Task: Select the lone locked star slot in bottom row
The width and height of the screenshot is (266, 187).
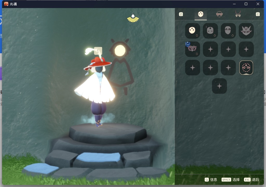Action: click(x=219, y=86)
